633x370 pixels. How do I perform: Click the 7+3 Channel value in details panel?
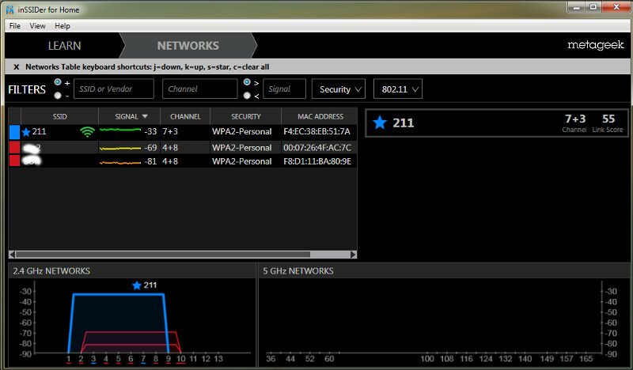pos(574,123)
